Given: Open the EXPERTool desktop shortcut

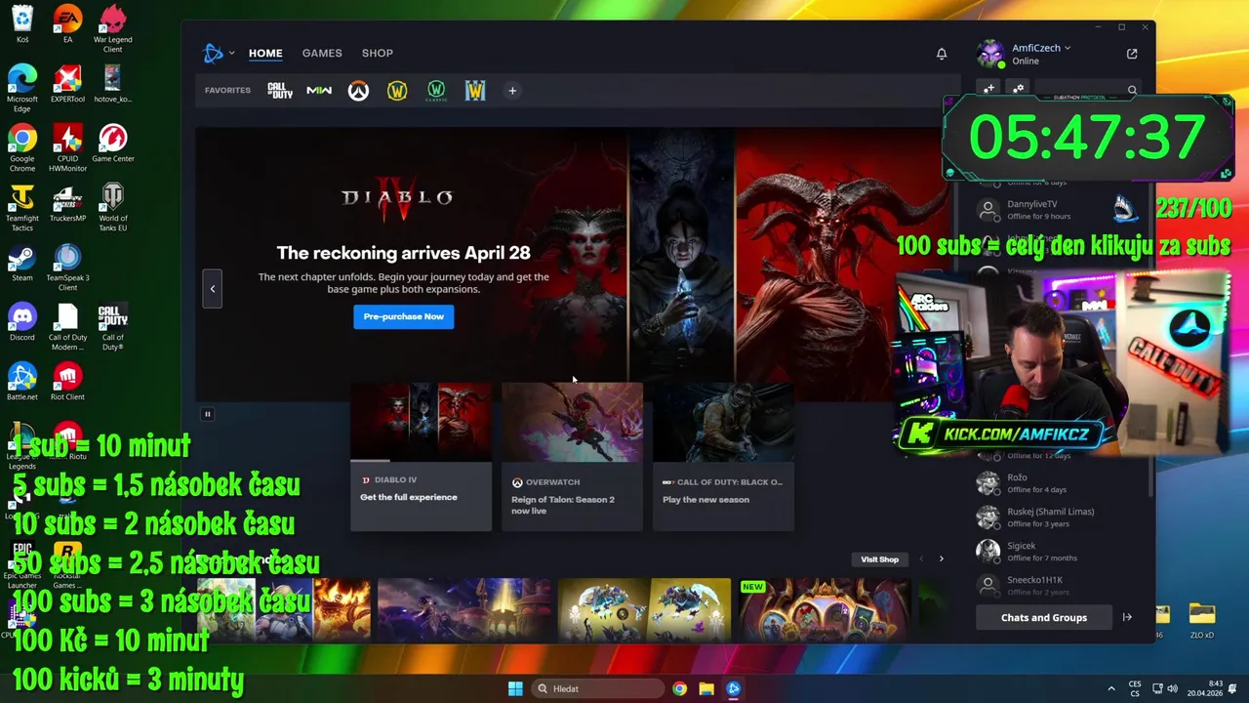Looking at the screenshot, I should click(x=67, y=84).
